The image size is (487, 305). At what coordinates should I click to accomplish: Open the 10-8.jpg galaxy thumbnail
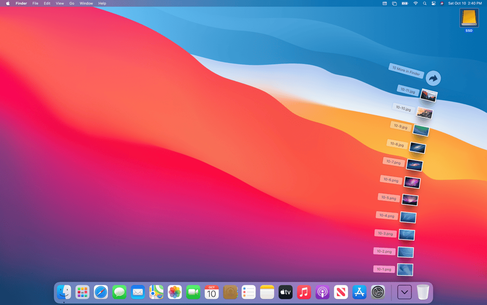click(417, 148)
